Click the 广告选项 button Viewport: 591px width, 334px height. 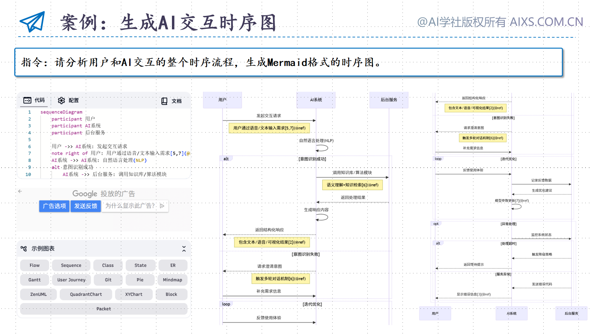tap(54, 206)
